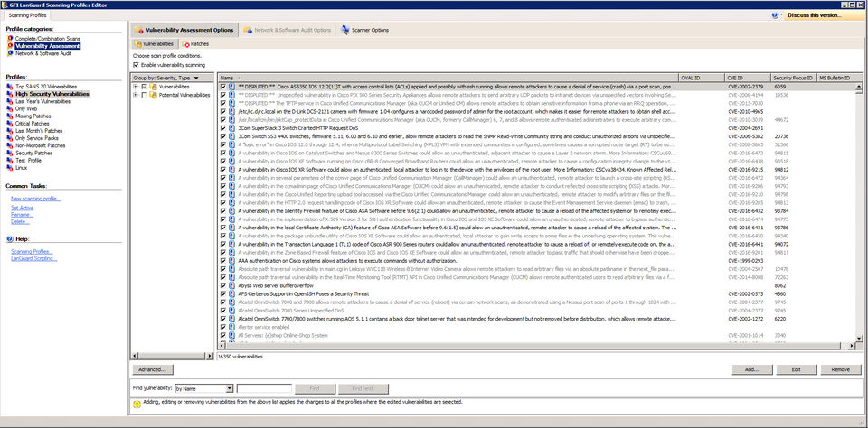The width and height of the screenshot is (868, 428).
Task: Click the Linux profile icon
Action: (10, 168)
